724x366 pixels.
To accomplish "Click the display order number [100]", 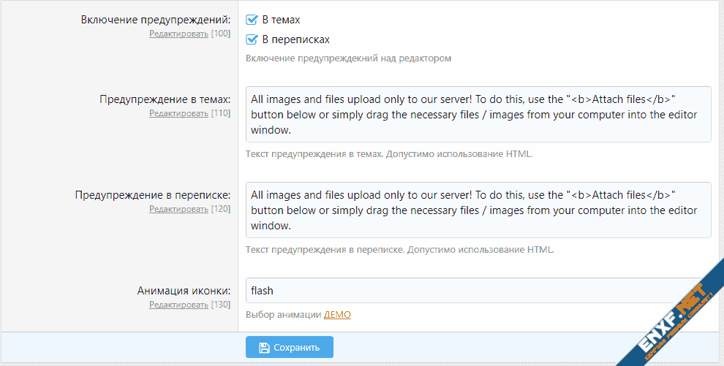I will pyautogui.click(x=221, y=34).
